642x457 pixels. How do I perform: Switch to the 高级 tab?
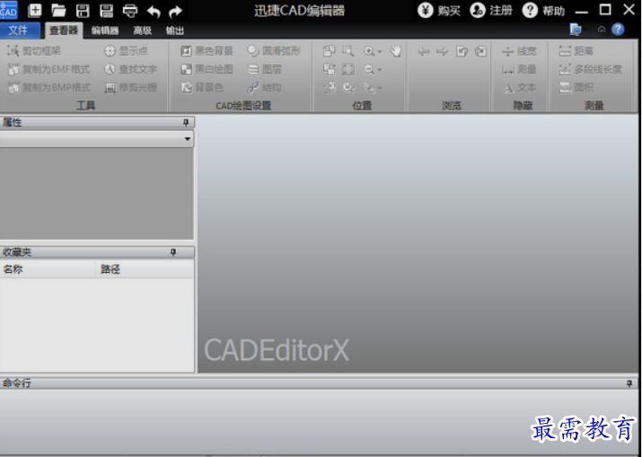click(x=142, y=31)
